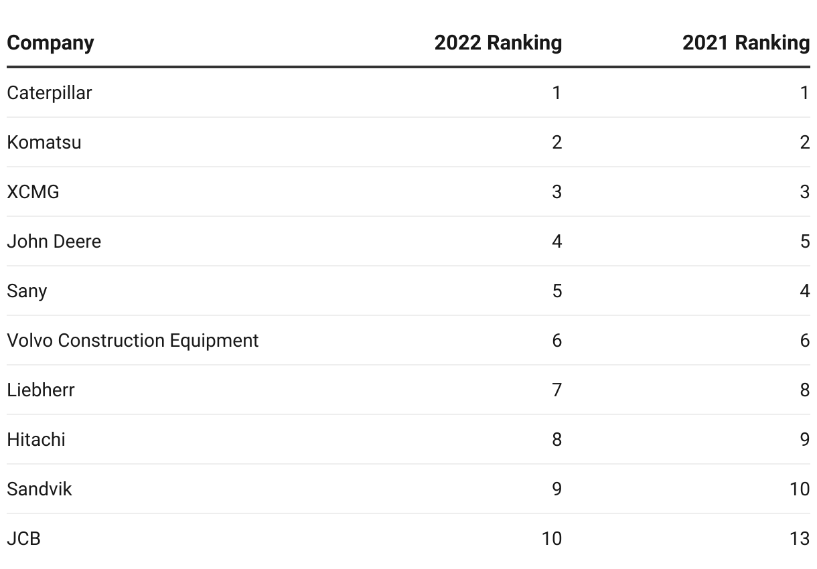The image size is (817, 569).
Task: Select the Caterpillar company cell
Action: pyautogui.click(x=50, y=92)
